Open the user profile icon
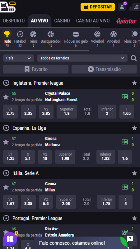 (122, 7)
